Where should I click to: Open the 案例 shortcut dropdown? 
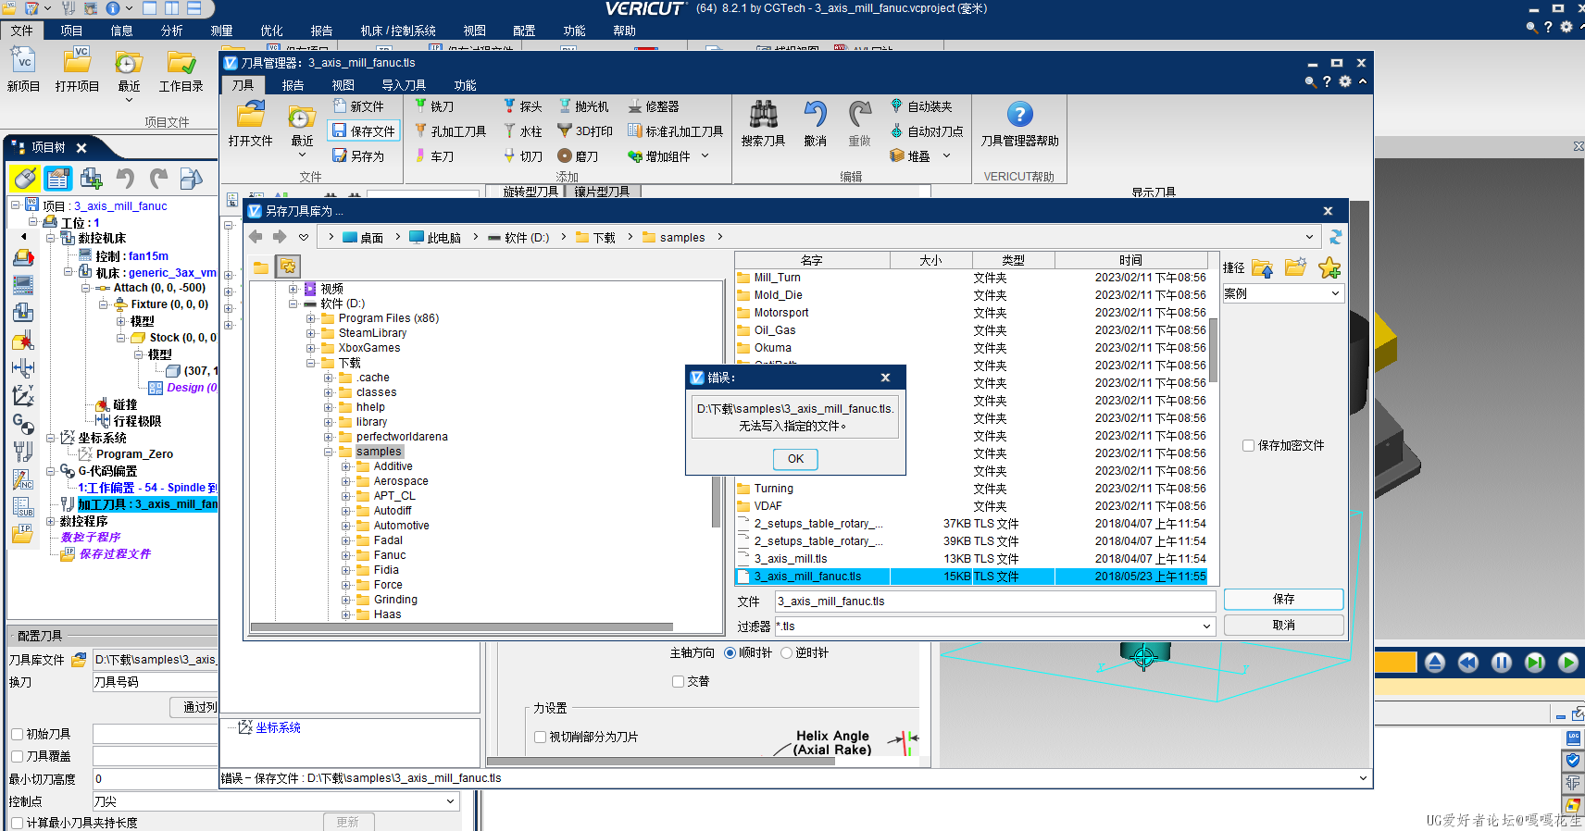tap(1335, 293)
